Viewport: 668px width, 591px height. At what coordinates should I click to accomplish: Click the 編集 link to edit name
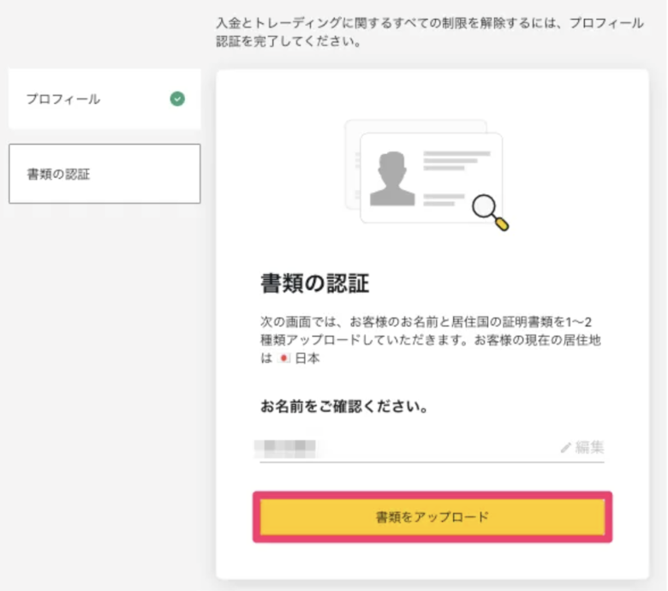pos(589,447)
